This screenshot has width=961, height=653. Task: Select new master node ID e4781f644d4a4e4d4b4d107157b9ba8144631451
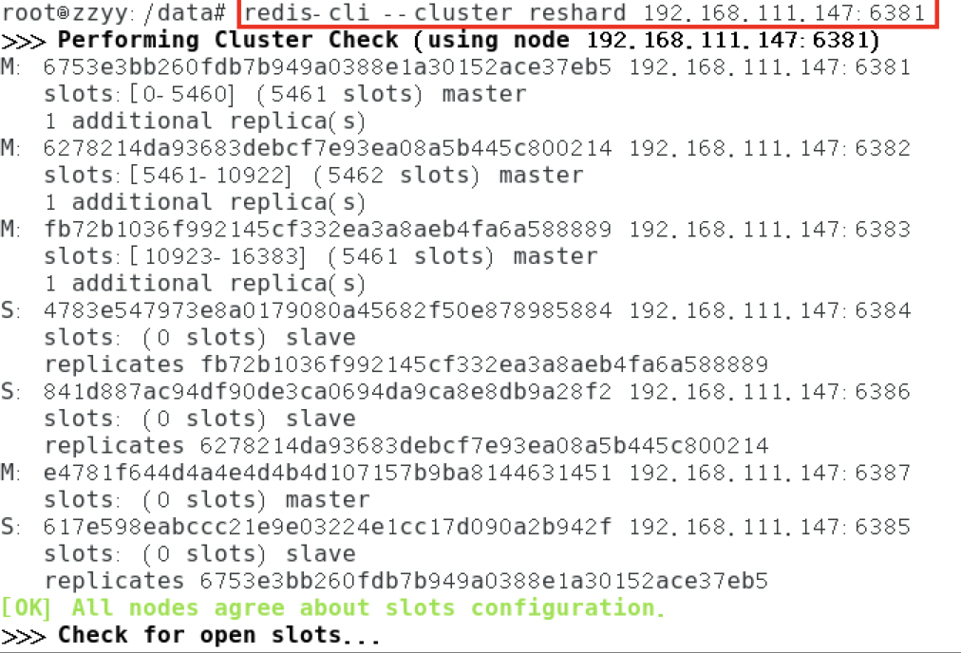point(328,473)
